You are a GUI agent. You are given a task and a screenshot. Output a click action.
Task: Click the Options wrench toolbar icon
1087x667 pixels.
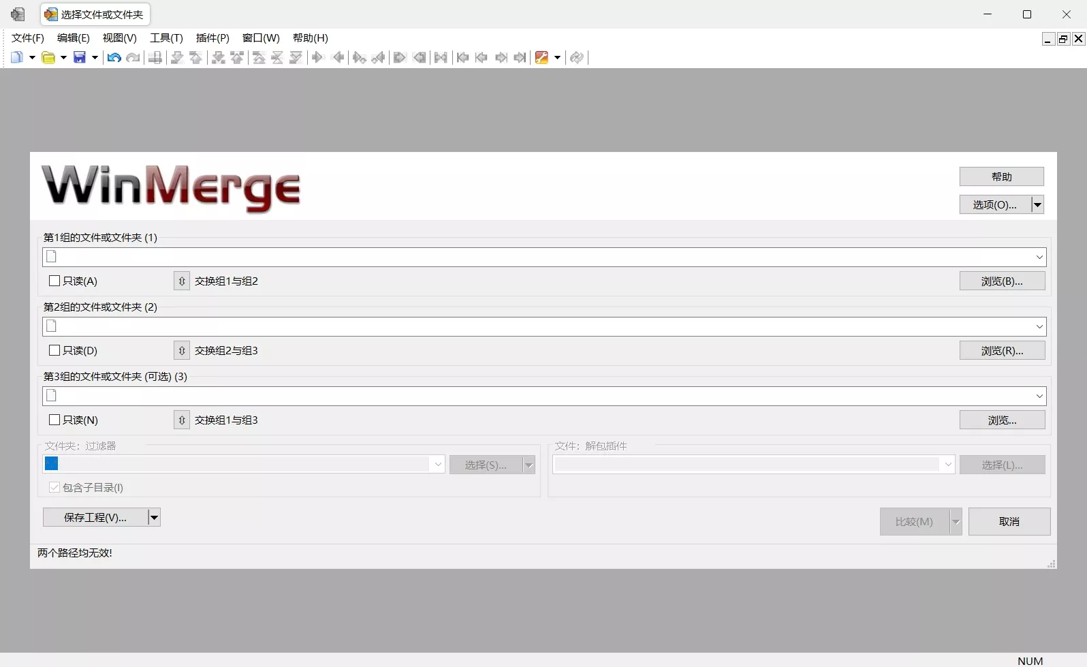point(541,57)
